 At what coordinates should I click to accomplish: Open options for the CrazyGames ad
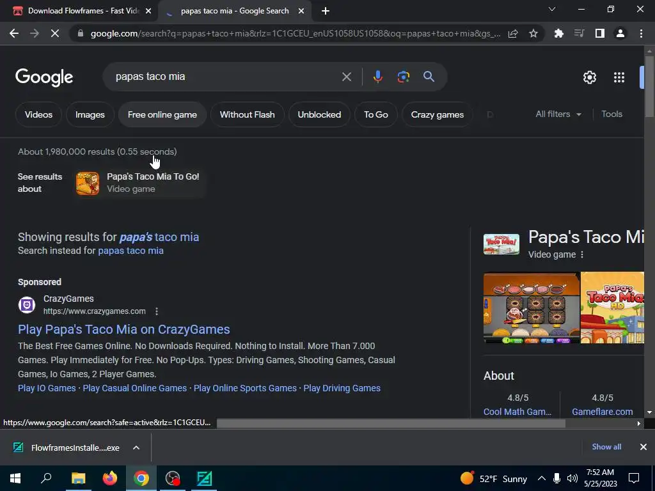157,311
